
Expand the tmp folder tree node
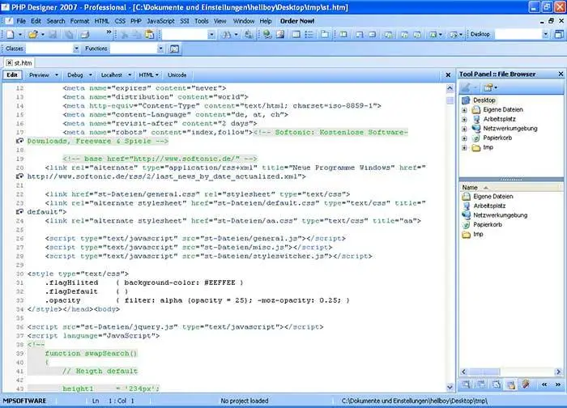point(465,147)
